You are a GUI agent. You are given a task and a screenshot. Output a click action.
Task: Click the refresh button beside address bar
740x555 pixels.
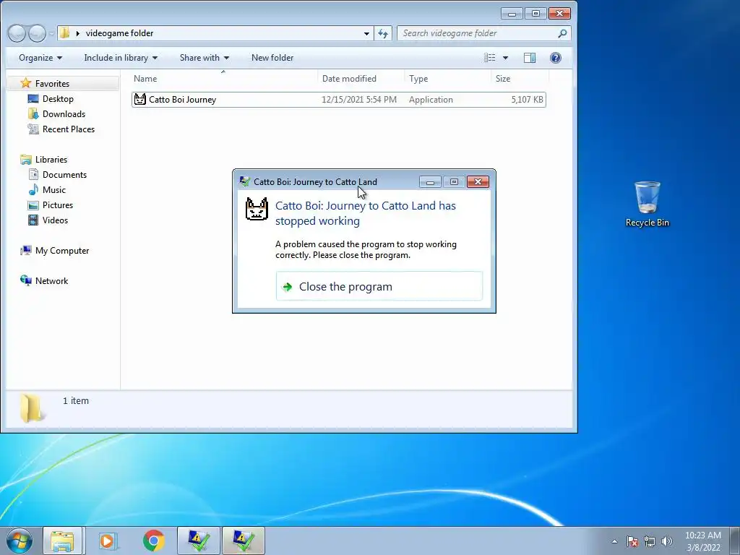(x=383, y=33)
